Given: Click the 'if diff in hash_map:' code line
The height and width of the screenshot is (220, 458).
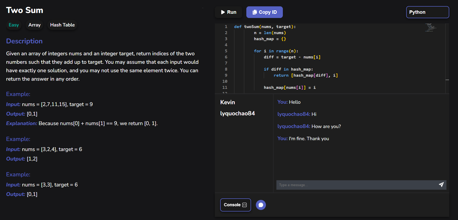Looking at the screenshot, I should 288,69.
